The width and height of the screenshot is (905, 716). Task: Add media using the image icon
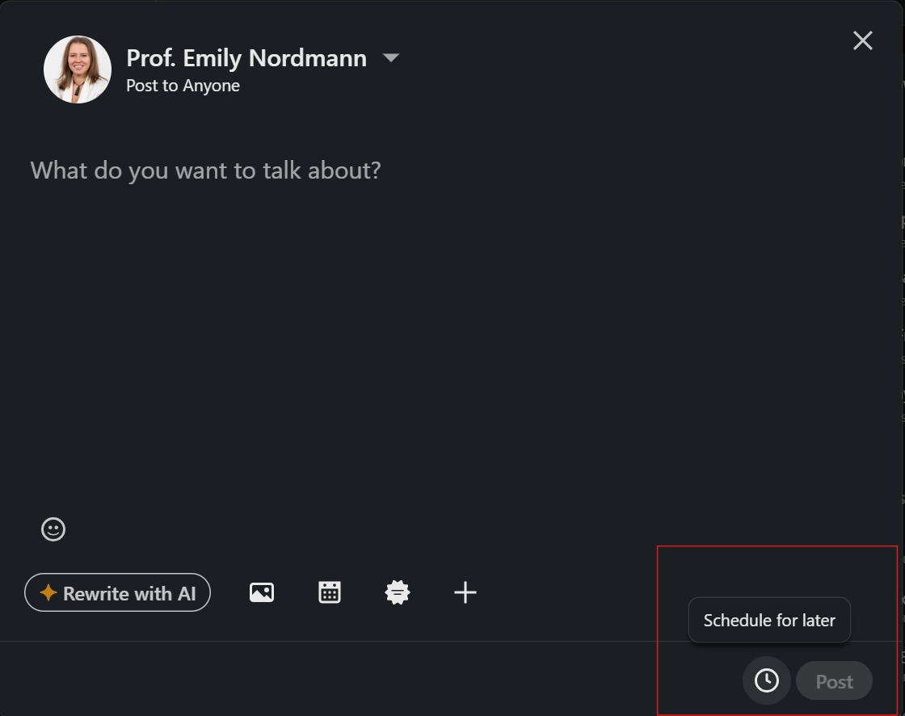coord(262,592)
